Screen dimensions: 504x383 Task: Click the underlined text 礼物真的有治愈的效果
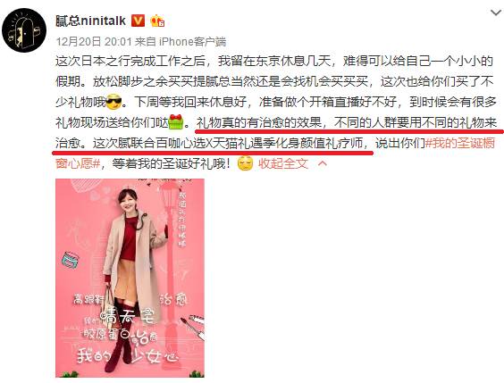259,123
